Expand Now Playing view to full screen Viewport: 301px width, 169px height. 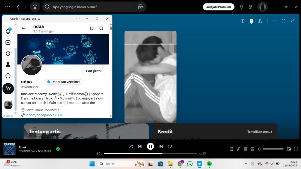tap(283, 21)
